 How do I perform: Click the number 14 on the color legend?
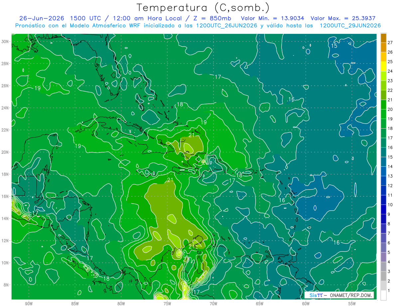click(x=390, y=166)
